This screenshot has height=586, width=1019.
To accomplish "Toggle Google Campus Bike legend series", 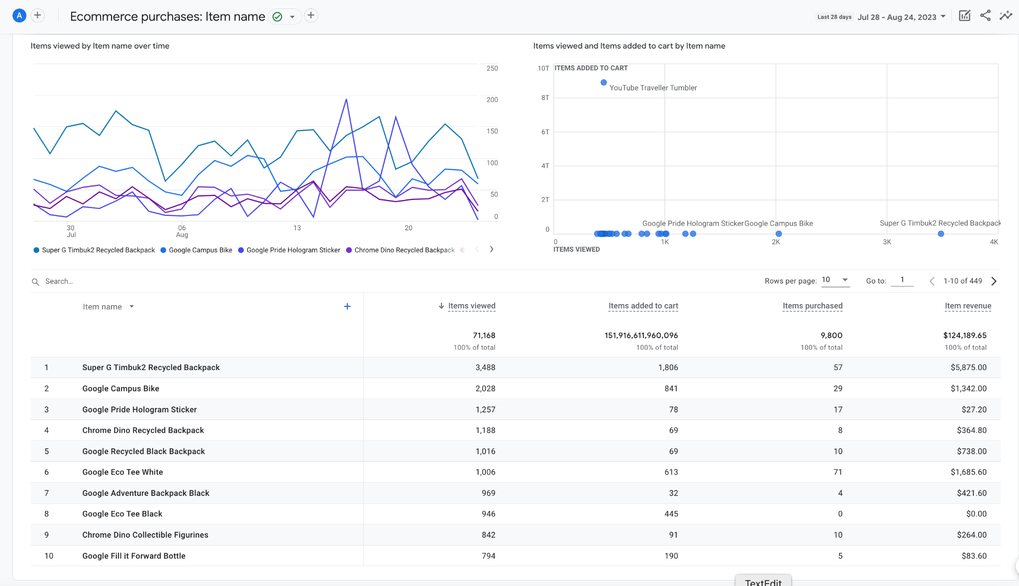I will click(x=196, y=250).
